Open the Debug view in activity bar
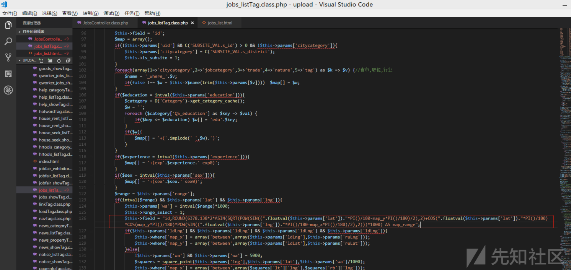This screenshot has height=270, width=571. coord(8,90)
